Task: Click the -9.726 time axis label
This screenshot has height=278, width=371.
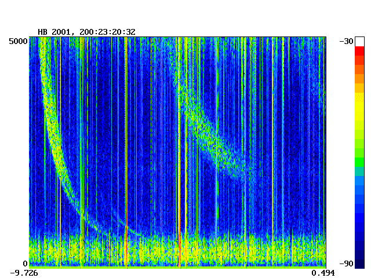Action: click(24, 273)
